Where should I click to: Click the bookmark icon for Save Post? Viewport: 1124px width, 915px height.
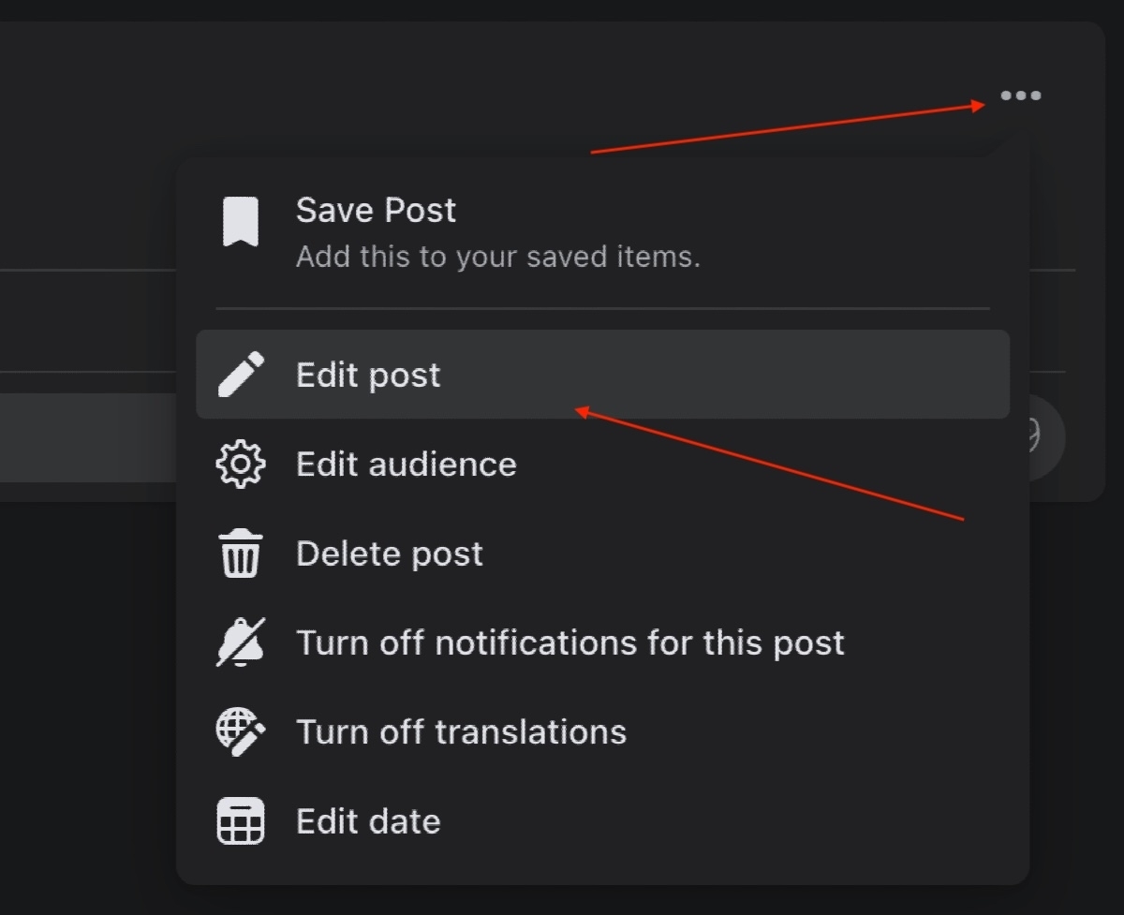[241, 222]
